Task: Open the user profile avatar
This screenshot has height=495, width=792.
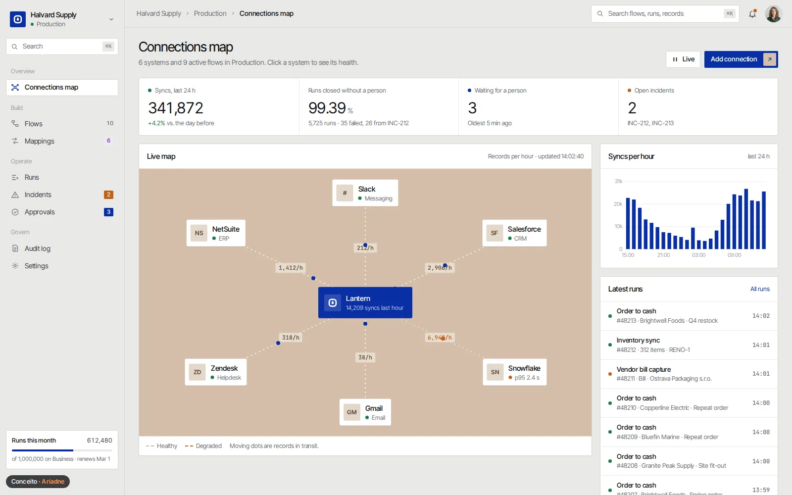Action: [773, 14]
